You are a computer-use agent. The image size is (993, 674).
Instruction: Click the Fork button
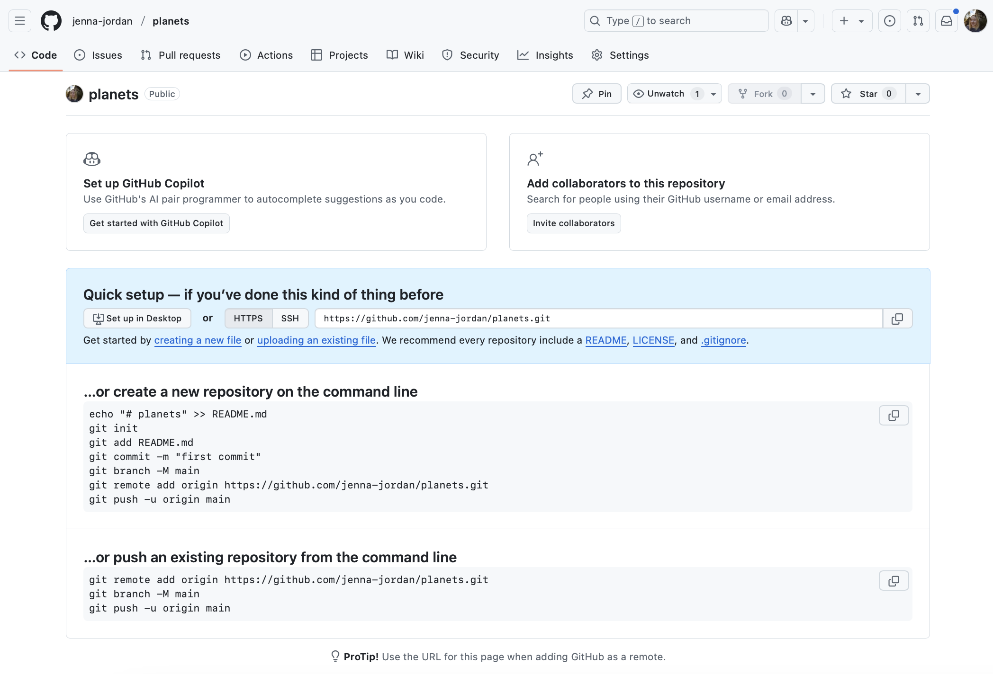point(765,94)
